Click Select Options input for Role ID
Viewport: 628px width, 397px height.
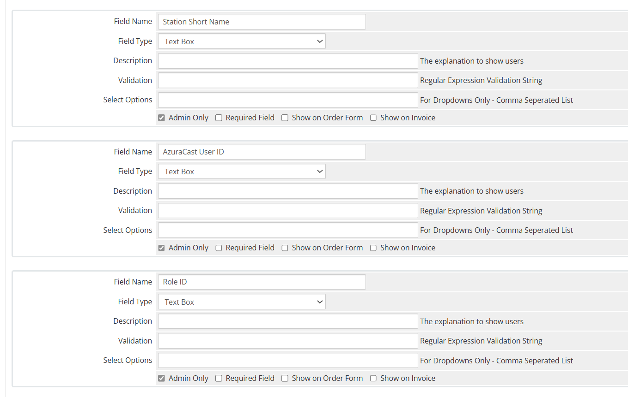(x=287, y=361)
